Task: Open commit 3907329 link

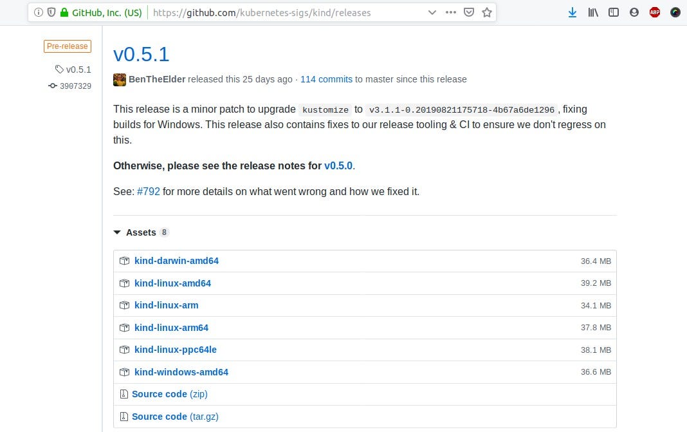Action: [x=75, y=86]
